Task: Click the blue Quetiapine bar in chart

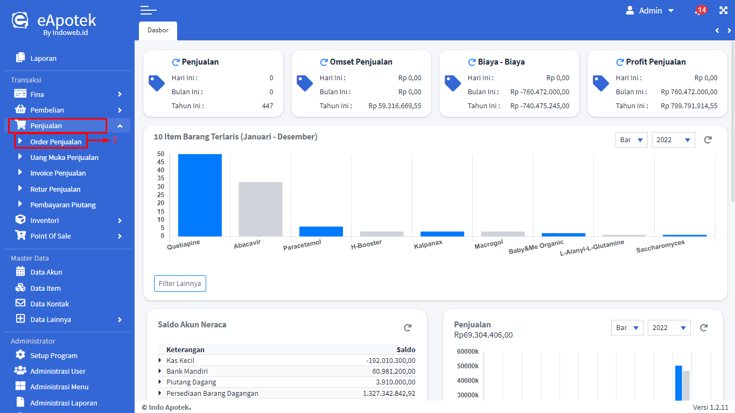Action: pyautogui.click(x=200, y=195)
